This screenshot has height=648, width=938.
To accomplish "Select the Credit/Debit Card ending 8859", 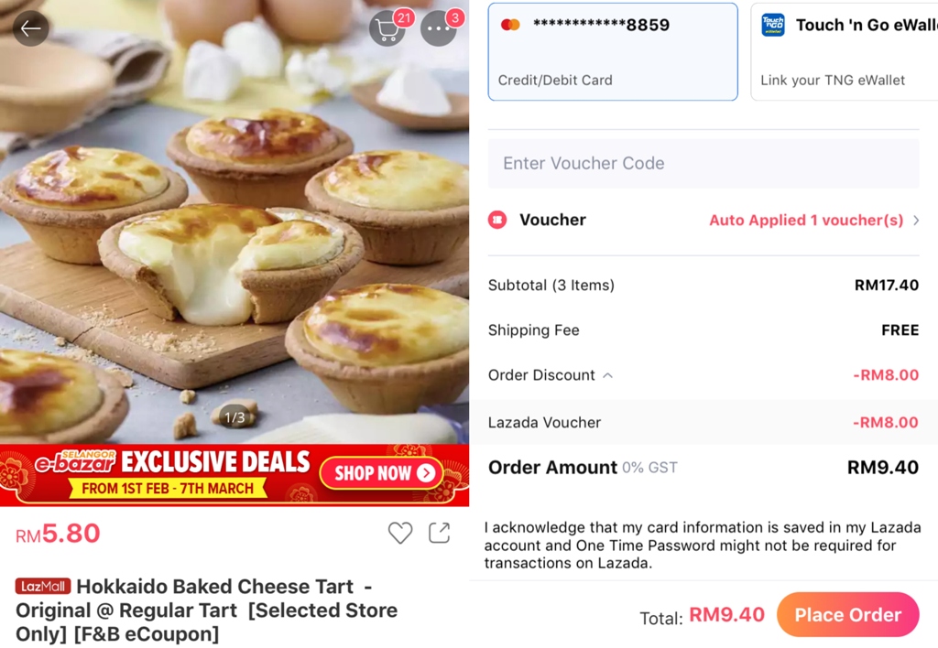I will click(613, 51).
